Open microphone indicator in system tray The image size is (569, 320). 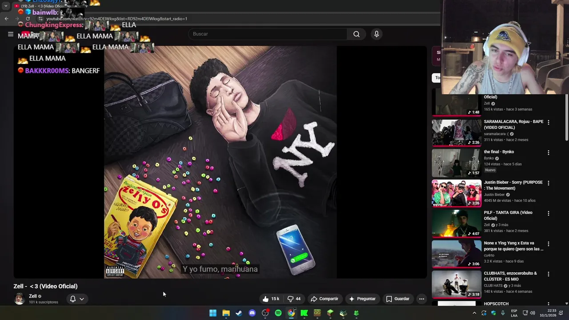503,313
